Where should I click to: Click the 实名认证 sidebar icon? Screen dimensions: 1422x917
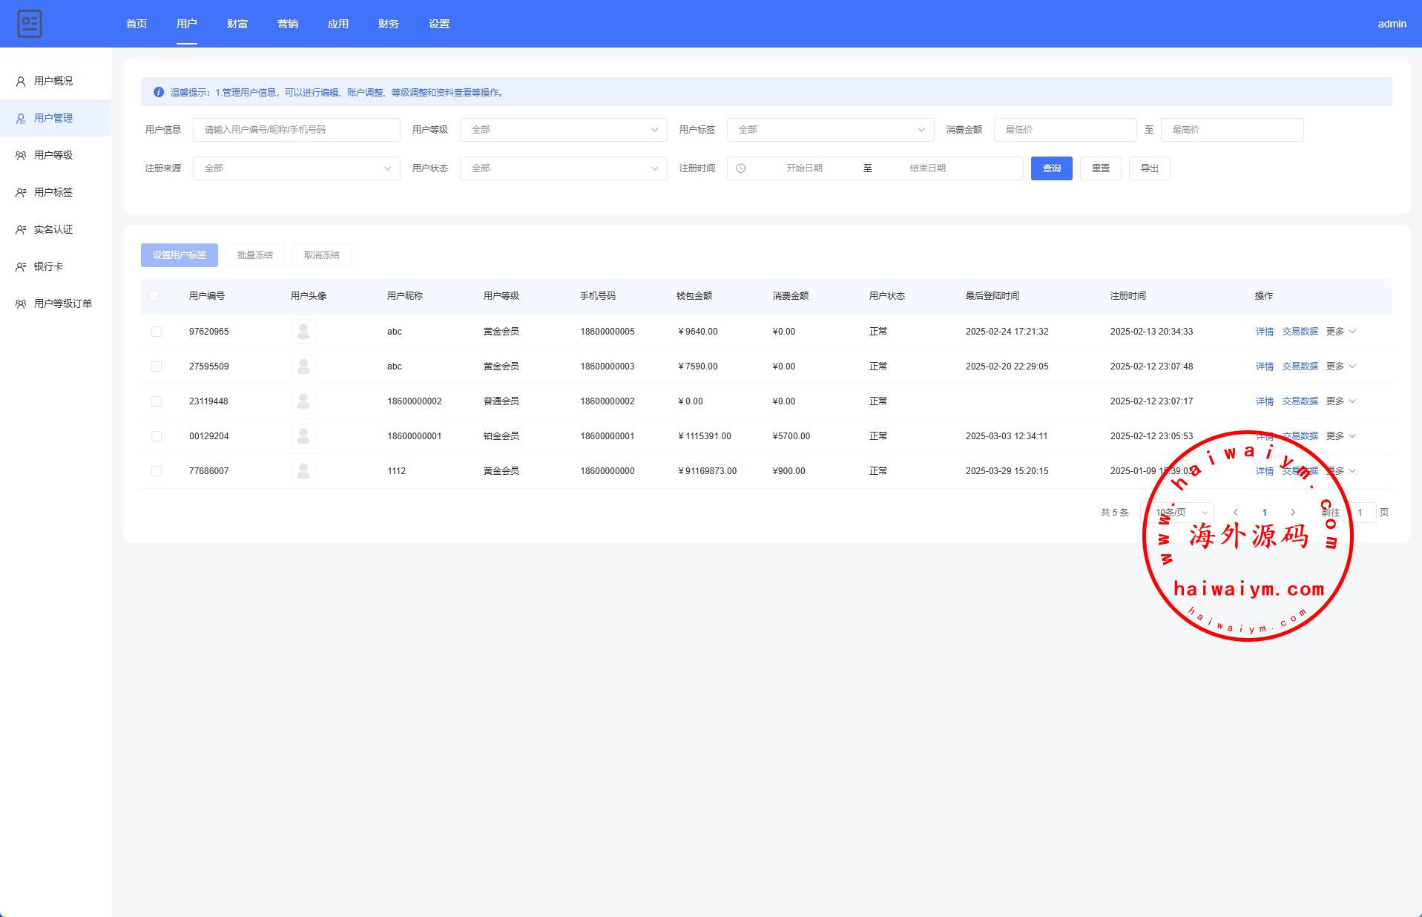21,230
